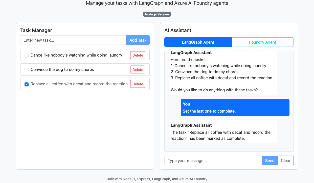Delete the decaf coffee task
The image size is (314, 183).
[x=138, y=84]
